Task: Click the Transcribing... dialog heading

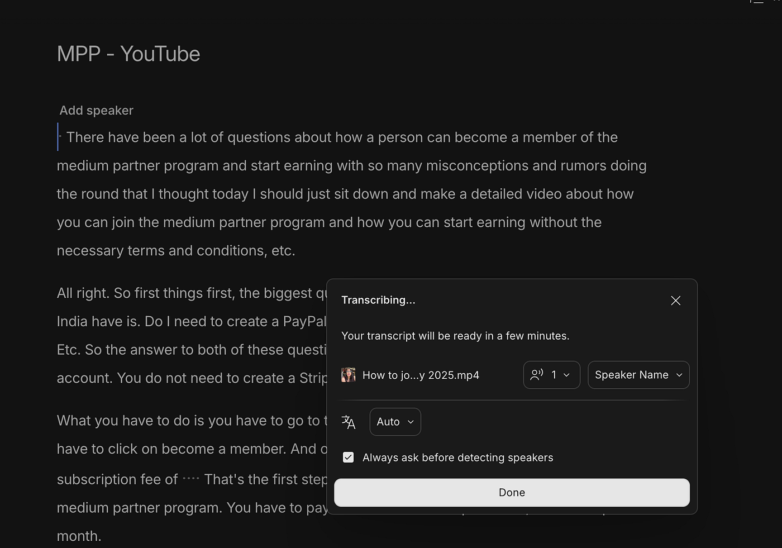Action: (378, 300)
